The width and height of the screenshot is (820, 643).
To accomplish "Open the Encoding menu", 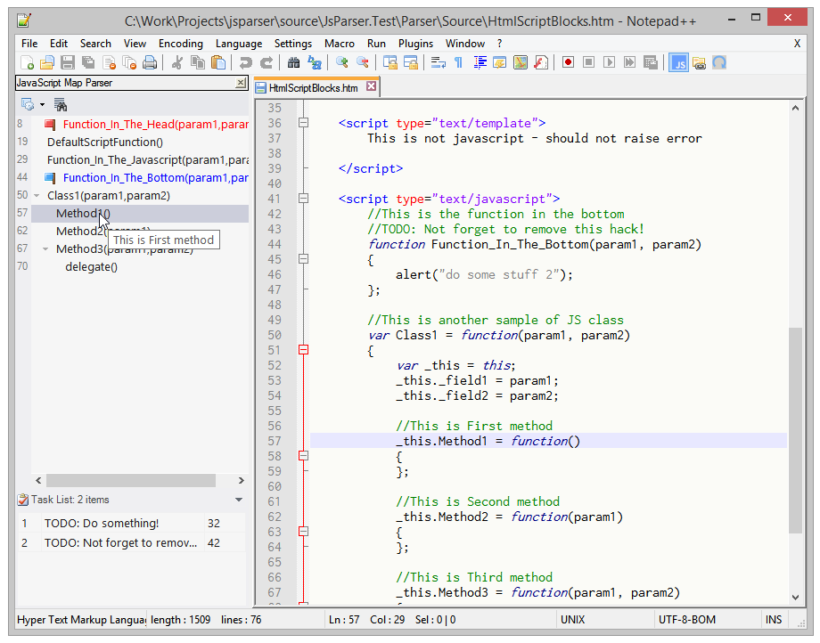I will 181,44.
